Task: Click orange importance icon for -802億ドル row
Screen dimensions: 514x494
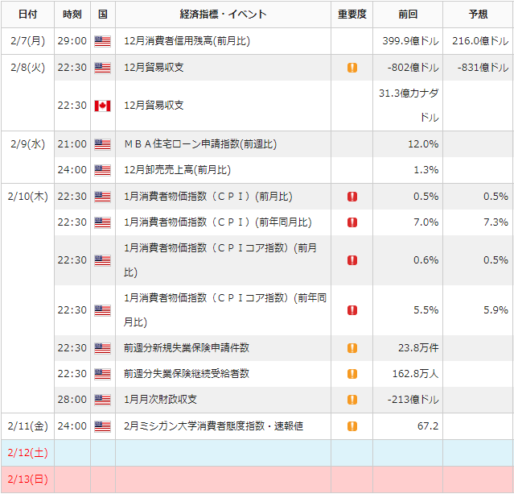Action: click(352, 68)
